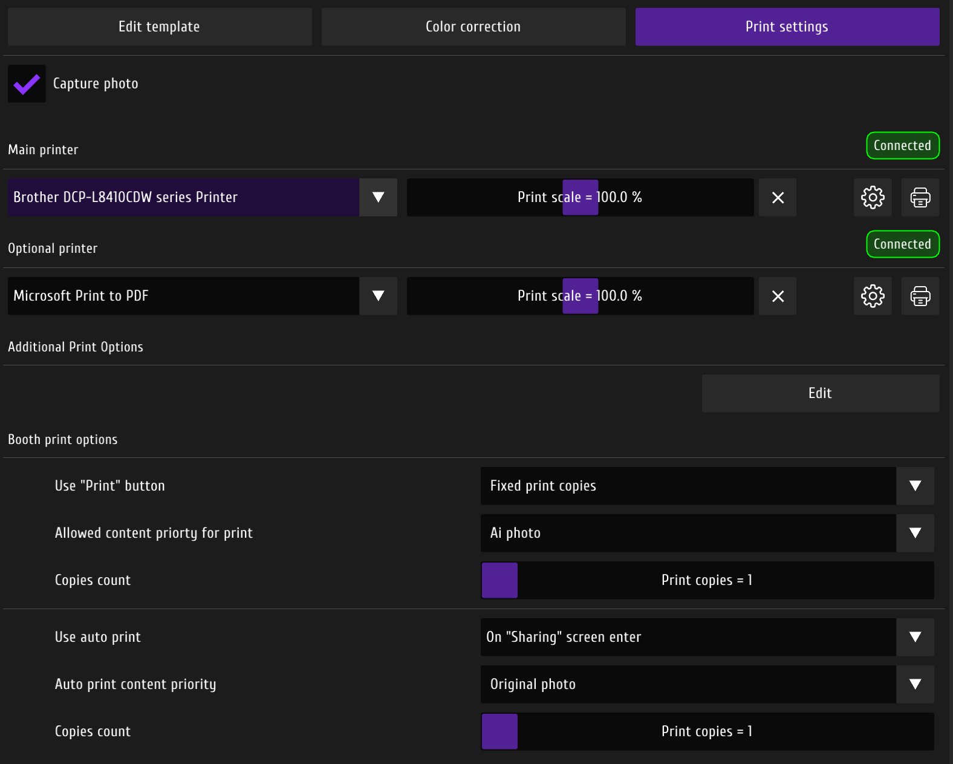Click the Edit button for additional options

point(821,393)
